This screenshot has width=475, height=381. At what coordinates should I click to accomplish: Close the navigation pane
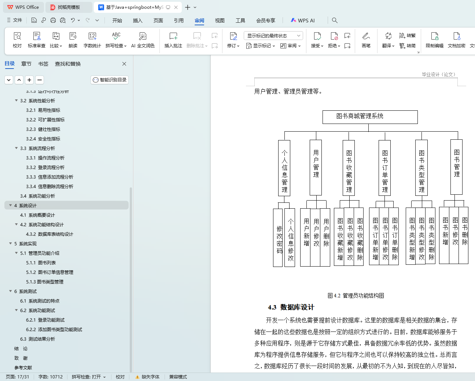coord(124,64)
